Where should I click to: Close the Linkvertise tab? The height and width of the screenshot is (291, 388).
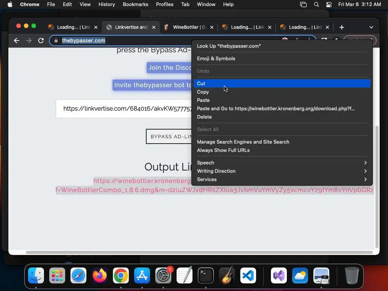154,27
